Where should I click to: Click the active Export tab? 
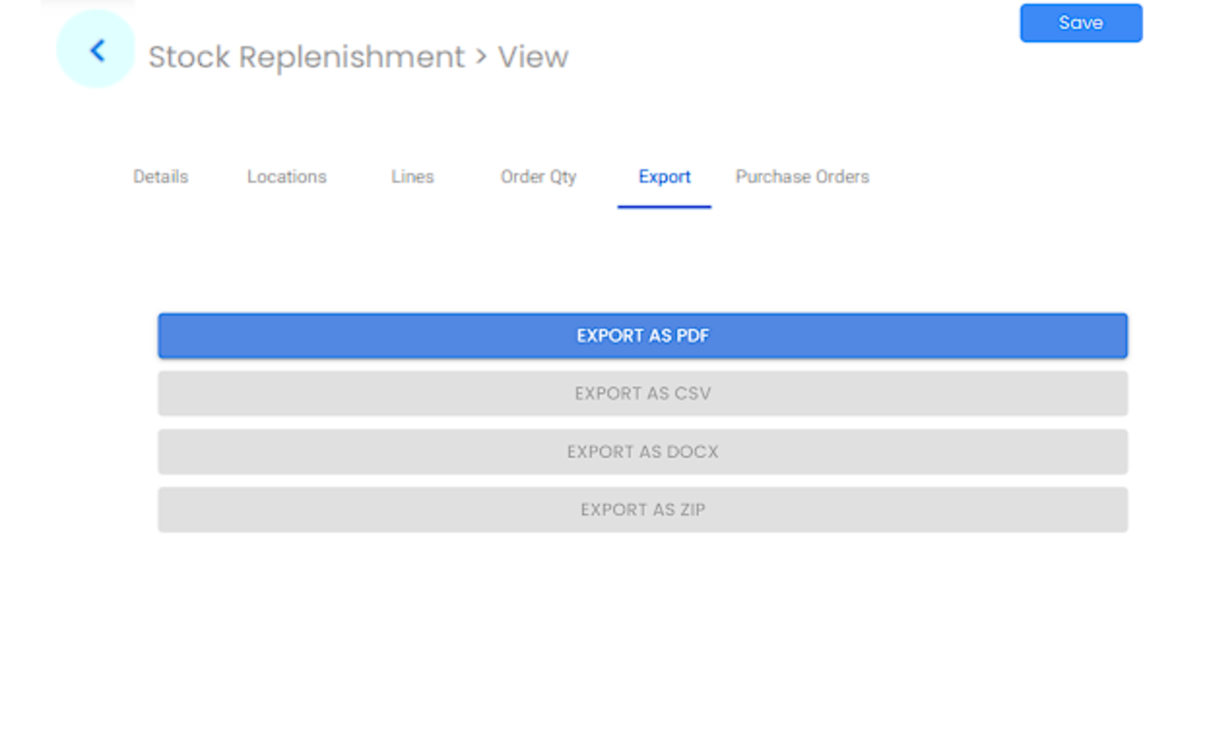click(664, 177)
